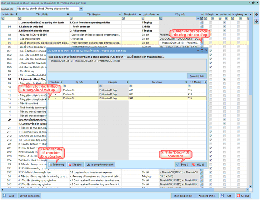Click the Kết thúc button
Screen dimensions: 260x200
click(x=243, y=196)
